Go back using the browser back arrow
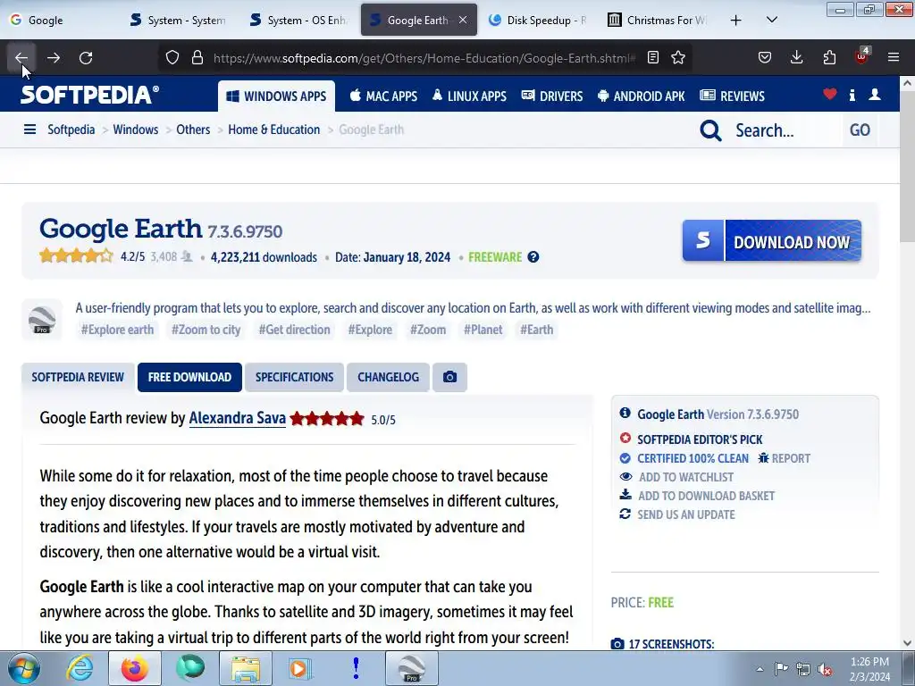This screenshot has height=686, width=915. pos(21,57)
